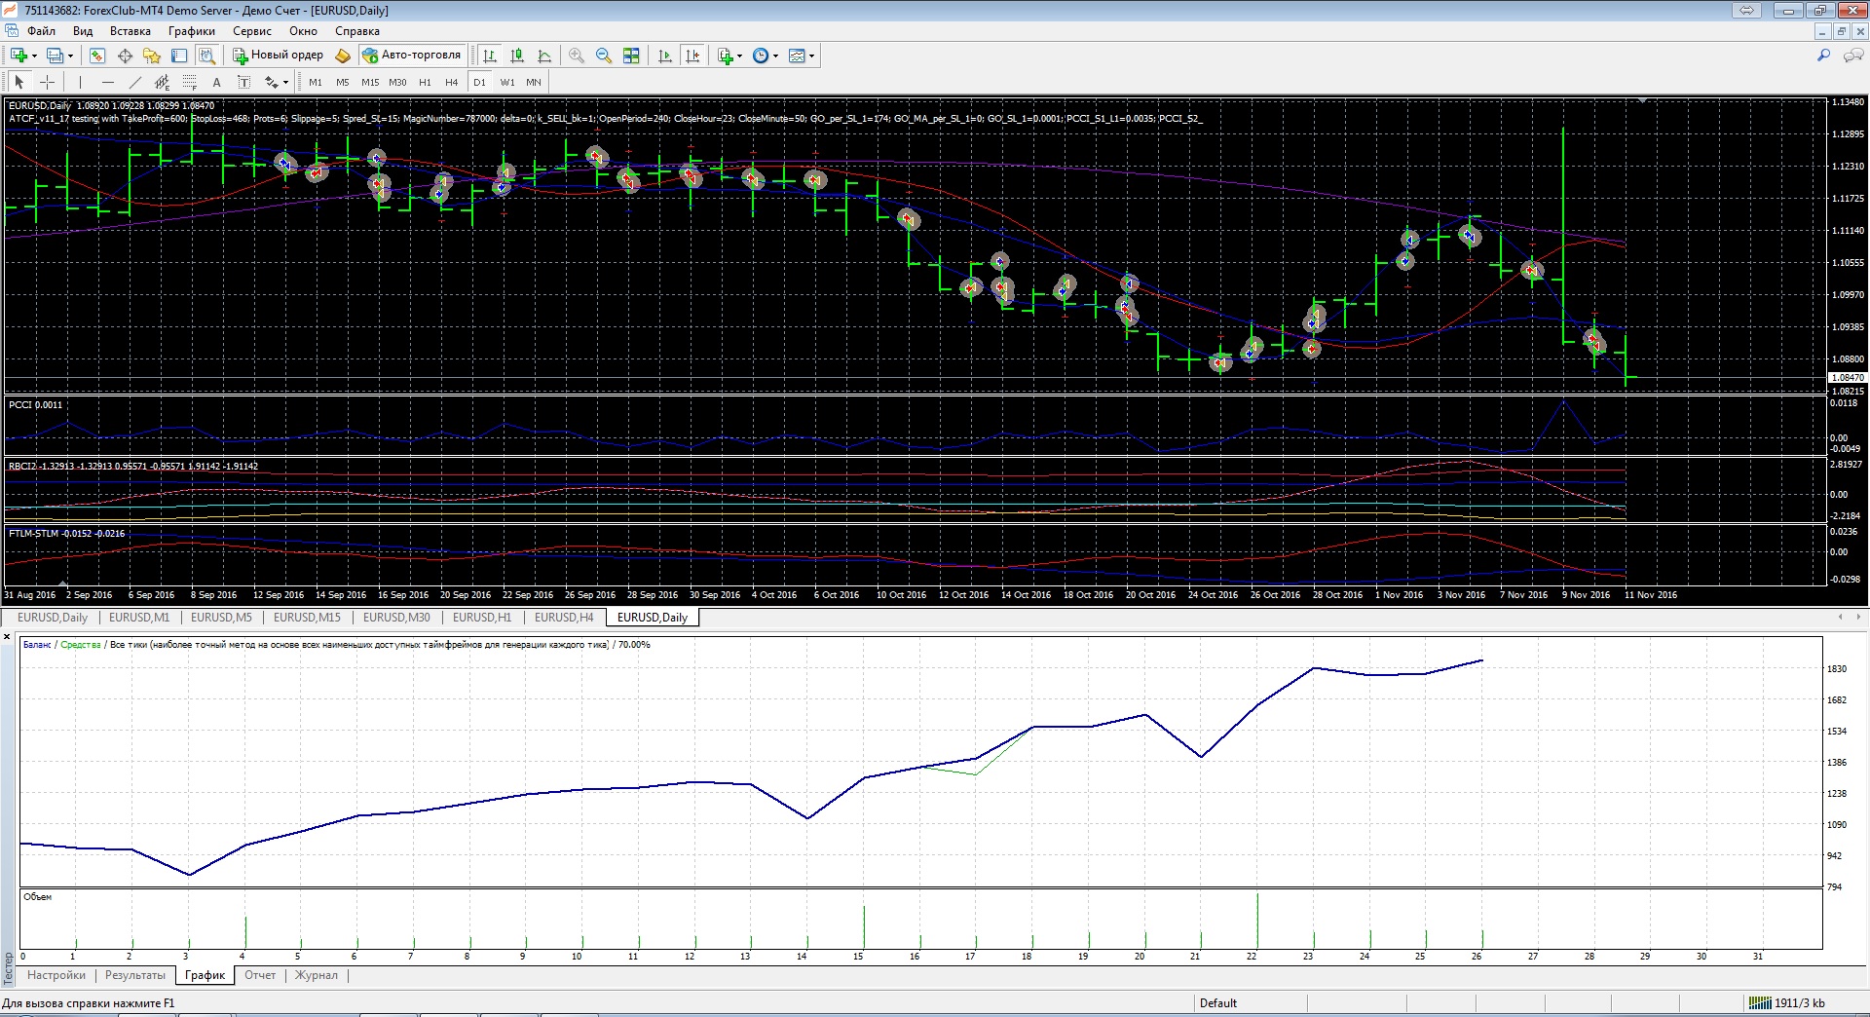The height and width of the screenshot is (1017, 1870).
Task: Click the Tile Windows icon
Action: pyautogui.click(x=631, y=56)
